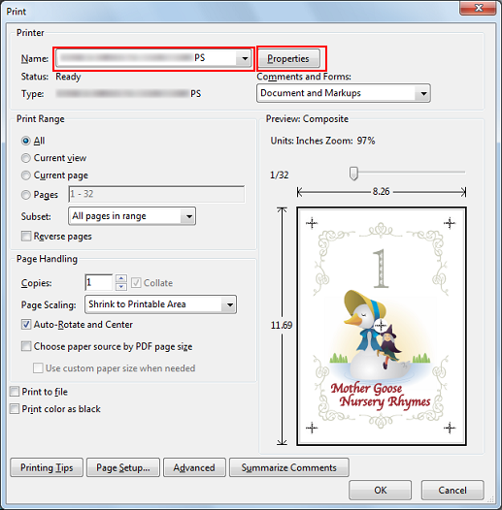Open Printing Tips
This screenshot has width=502, height=510.
click(x=47, y=467)
